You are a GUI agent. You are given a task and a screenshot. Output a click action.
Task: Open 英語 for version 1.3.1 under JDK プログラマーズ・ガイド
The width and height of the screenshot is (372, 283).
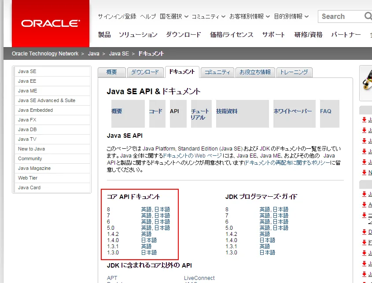(x=265, y=246)
